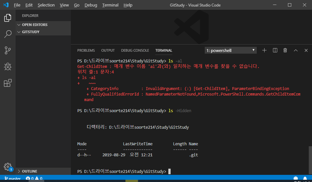Click the 'Mode' column header in output
Image resolution: width=312 pixels, height=182 pixels.
click(x=82, y=144)
